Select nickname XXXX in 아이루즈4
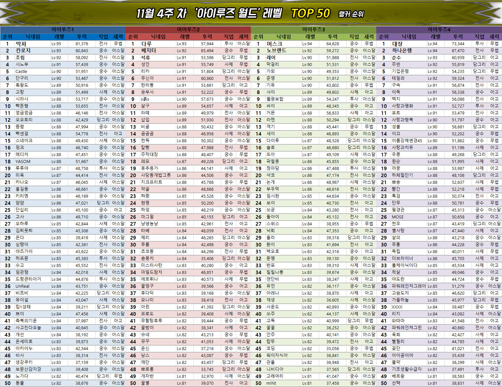The height and width of the screenshot is (387, 502). (397, 307)
